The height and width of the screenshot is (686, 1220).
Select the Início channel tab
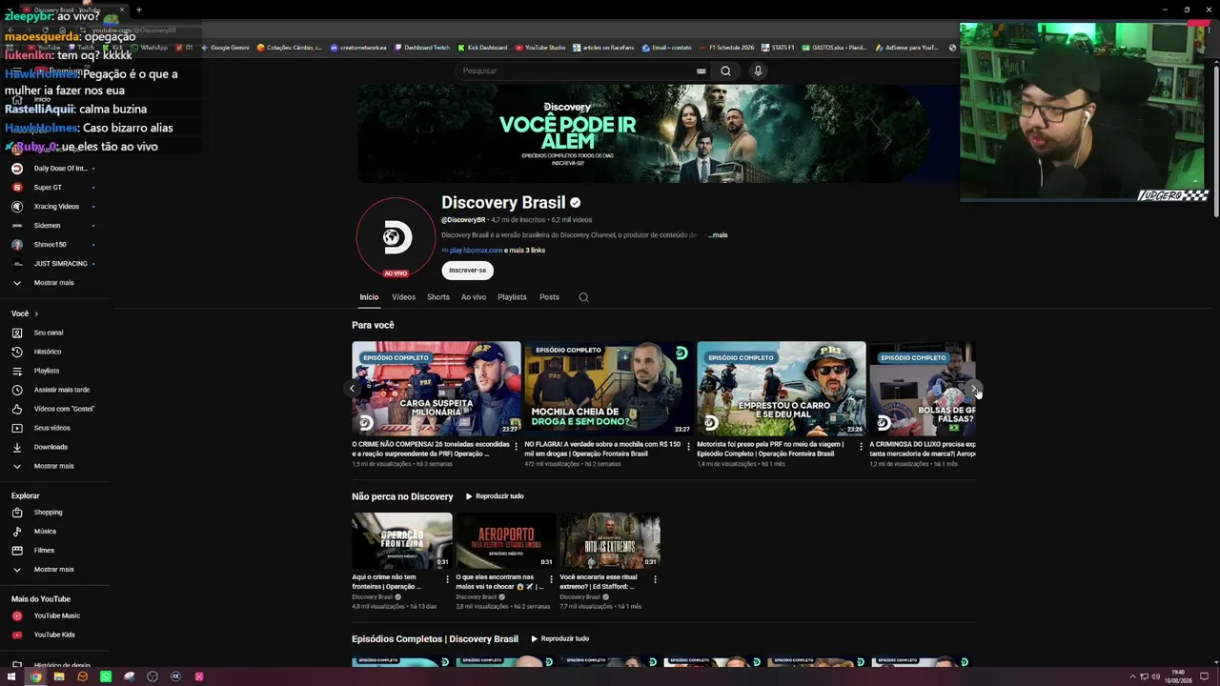tap(369, 297)
